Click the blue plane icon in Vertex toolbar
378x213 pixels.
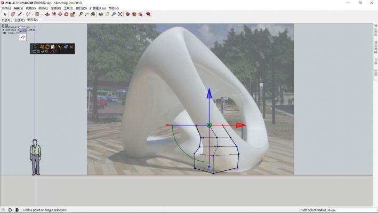coord(66,46)
